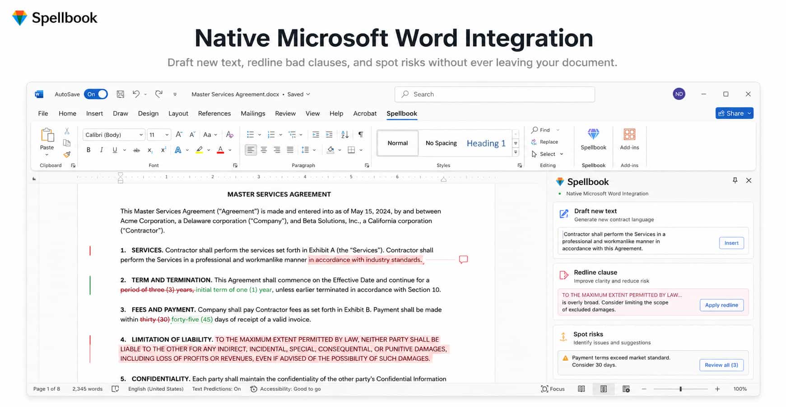Screen dimensions: 786x407
Task: Expand the Styles gallery more arrow
Action: pyautogui.click(x=516, y=152)
